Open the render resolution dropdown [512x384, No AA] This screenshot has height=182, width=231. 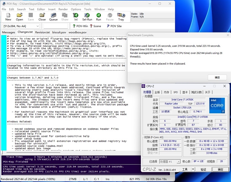pos(21,26)
